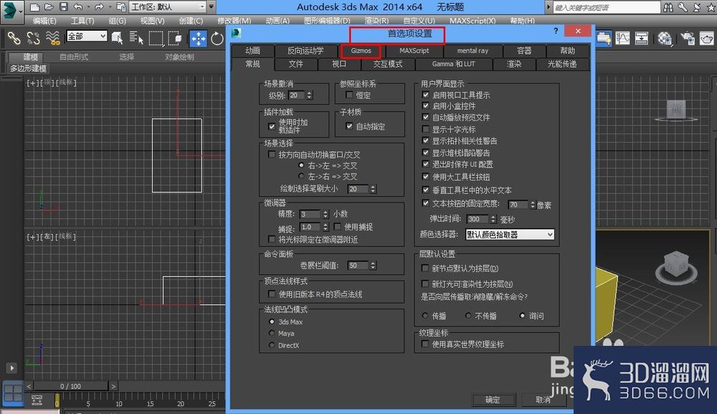
Task: Switch to the mental ray tab
Action: [473, 51]
